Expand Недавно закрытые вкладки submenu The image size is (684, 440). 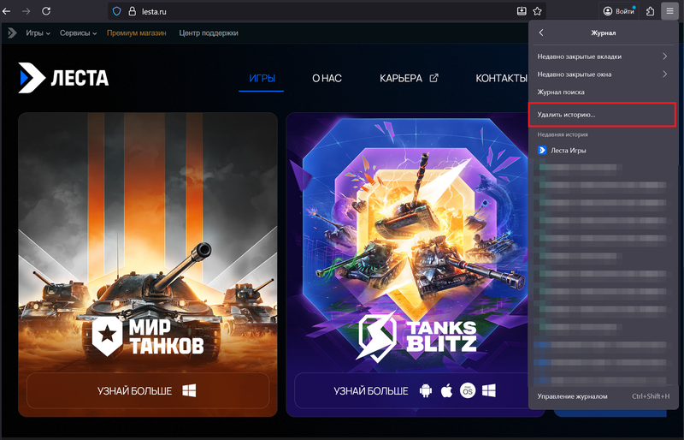[603, 56]
